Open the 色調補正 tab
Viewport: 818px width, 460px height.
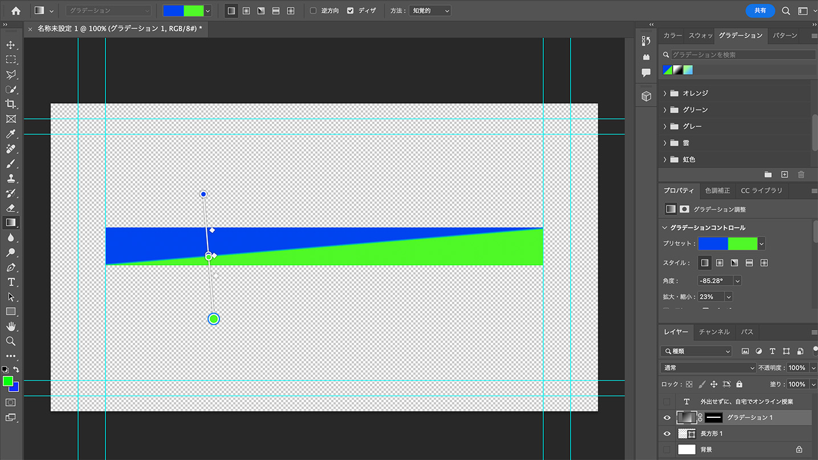717,190
